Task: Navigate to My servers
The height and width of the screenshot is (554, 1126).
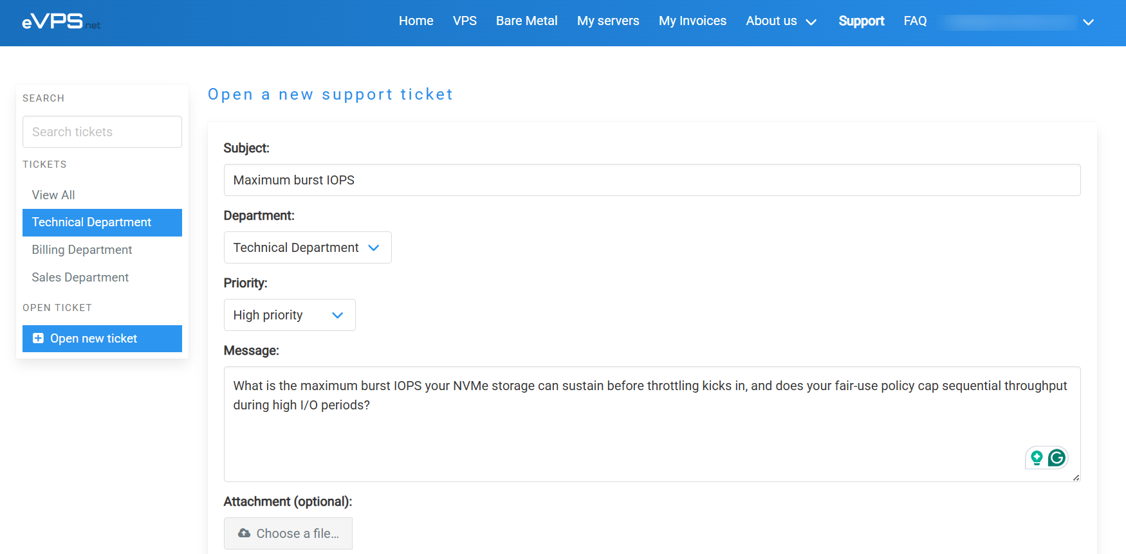Action: coord(608,21)
